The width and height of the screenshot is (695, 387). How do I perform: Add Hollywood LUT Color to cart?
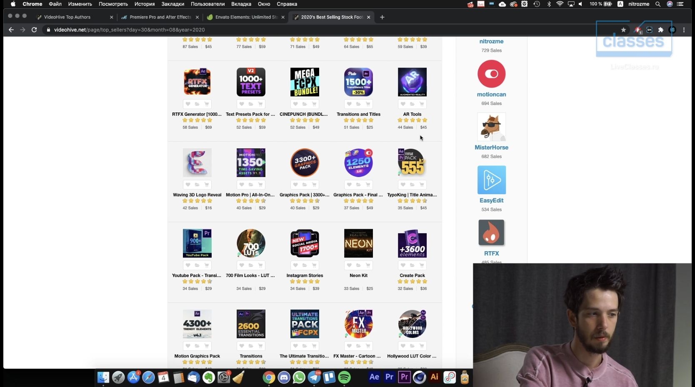[x=422, y=346]
